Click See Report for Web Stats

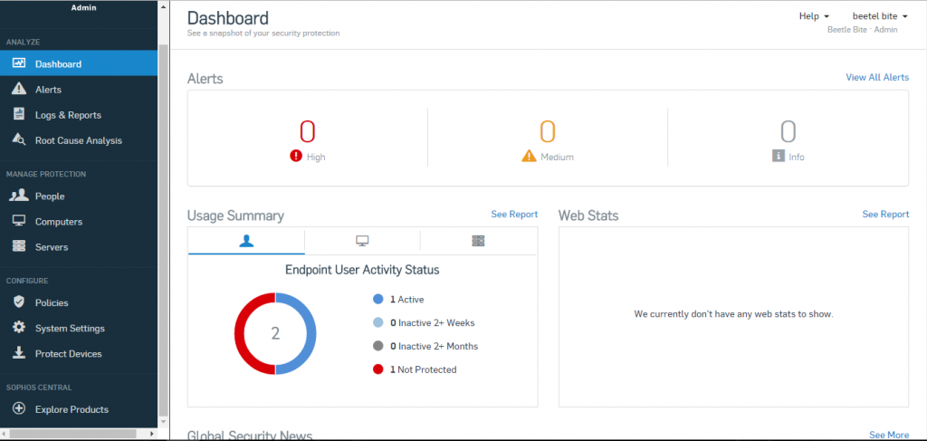(885, 214)
